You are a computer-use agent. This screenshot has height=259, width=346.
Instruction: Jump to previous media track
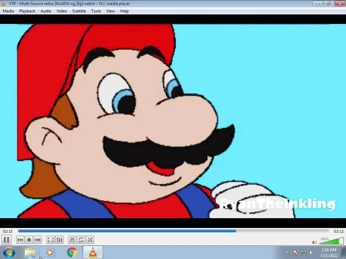click(20, 240)
